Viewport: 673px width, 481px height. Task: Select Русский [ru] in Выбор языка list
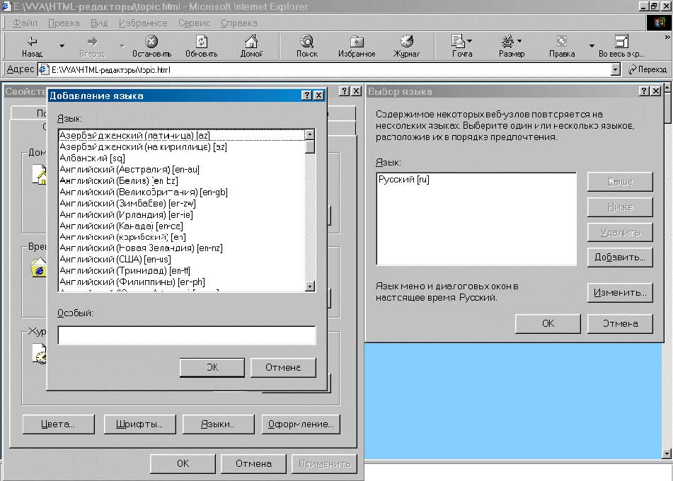[x=476, y=180]
